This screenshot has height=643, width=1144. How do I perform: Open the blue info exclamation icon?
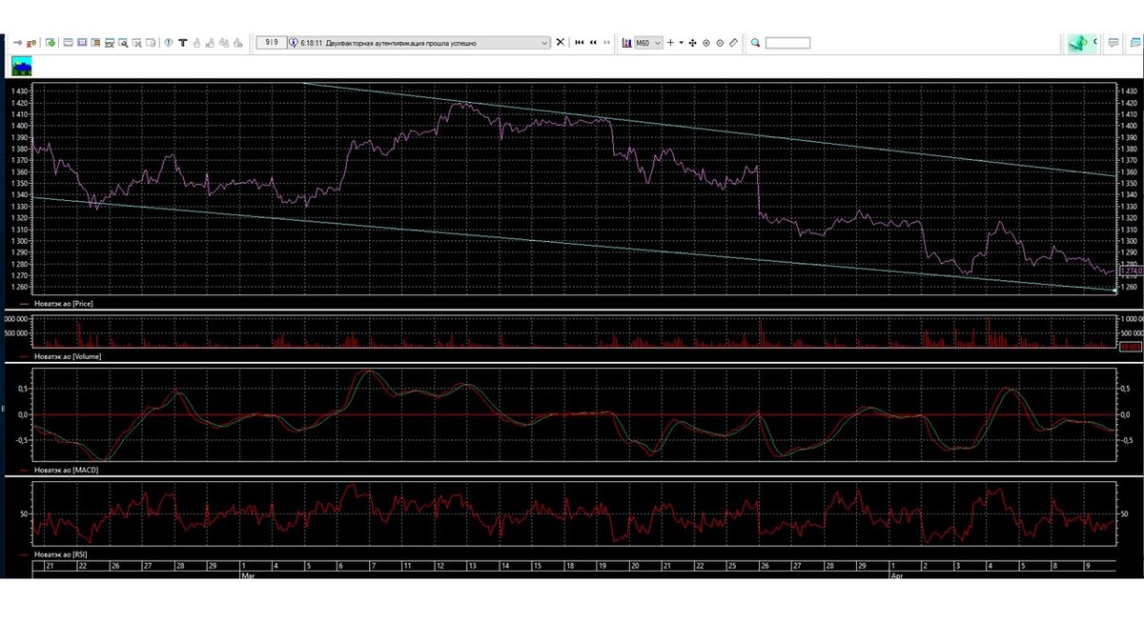tap(168, 43)
